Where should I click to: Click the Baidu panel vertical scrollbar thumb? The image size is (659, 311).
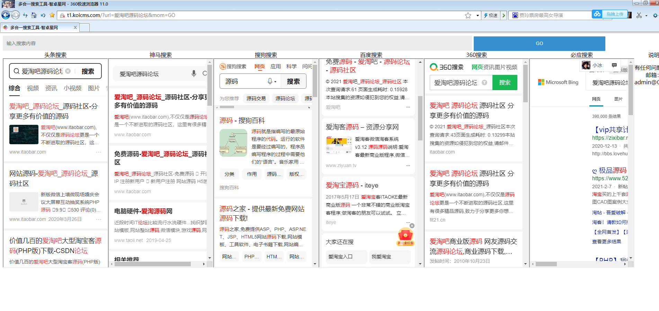click(x=420, y=118)
